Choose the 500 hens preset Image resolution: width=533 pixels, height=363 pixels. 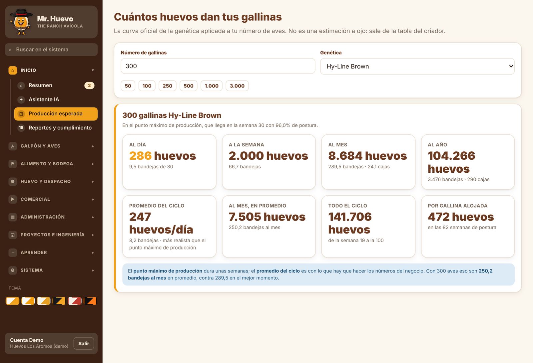(x=189, y=86)
